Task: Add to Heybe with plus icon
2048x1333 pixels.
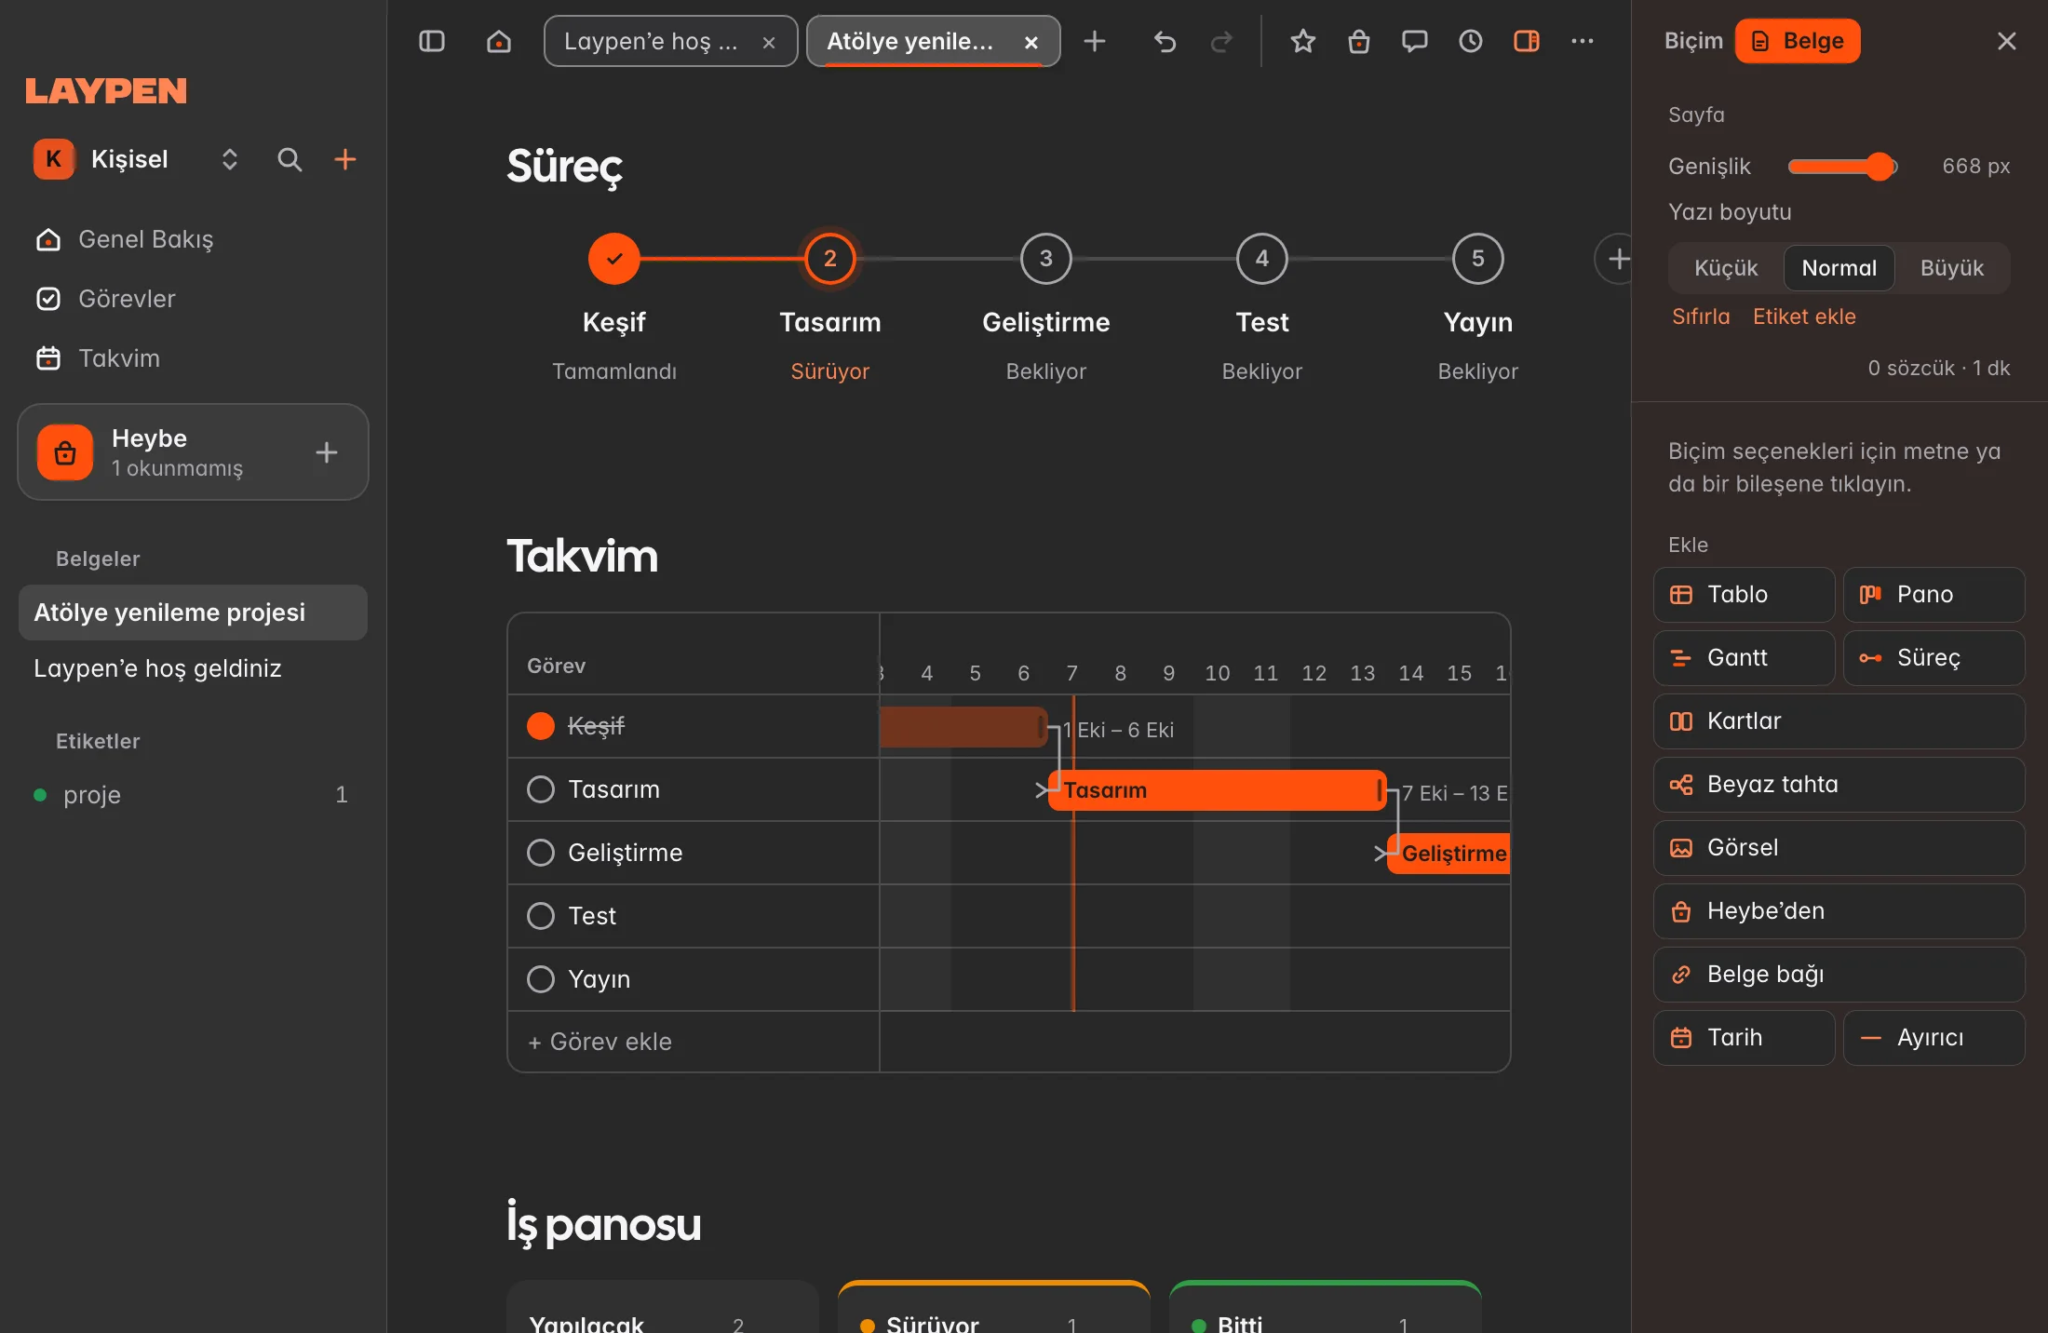Action: [x=327, y=452]
